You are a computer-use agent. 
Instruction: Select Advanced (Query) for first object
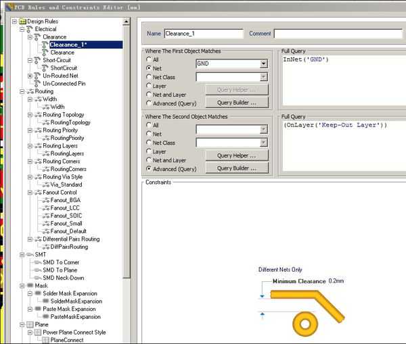coord(149,103)
